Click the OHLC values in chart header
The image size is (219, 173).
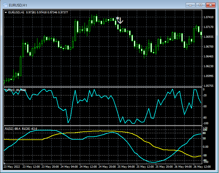[x=47, y=12]
